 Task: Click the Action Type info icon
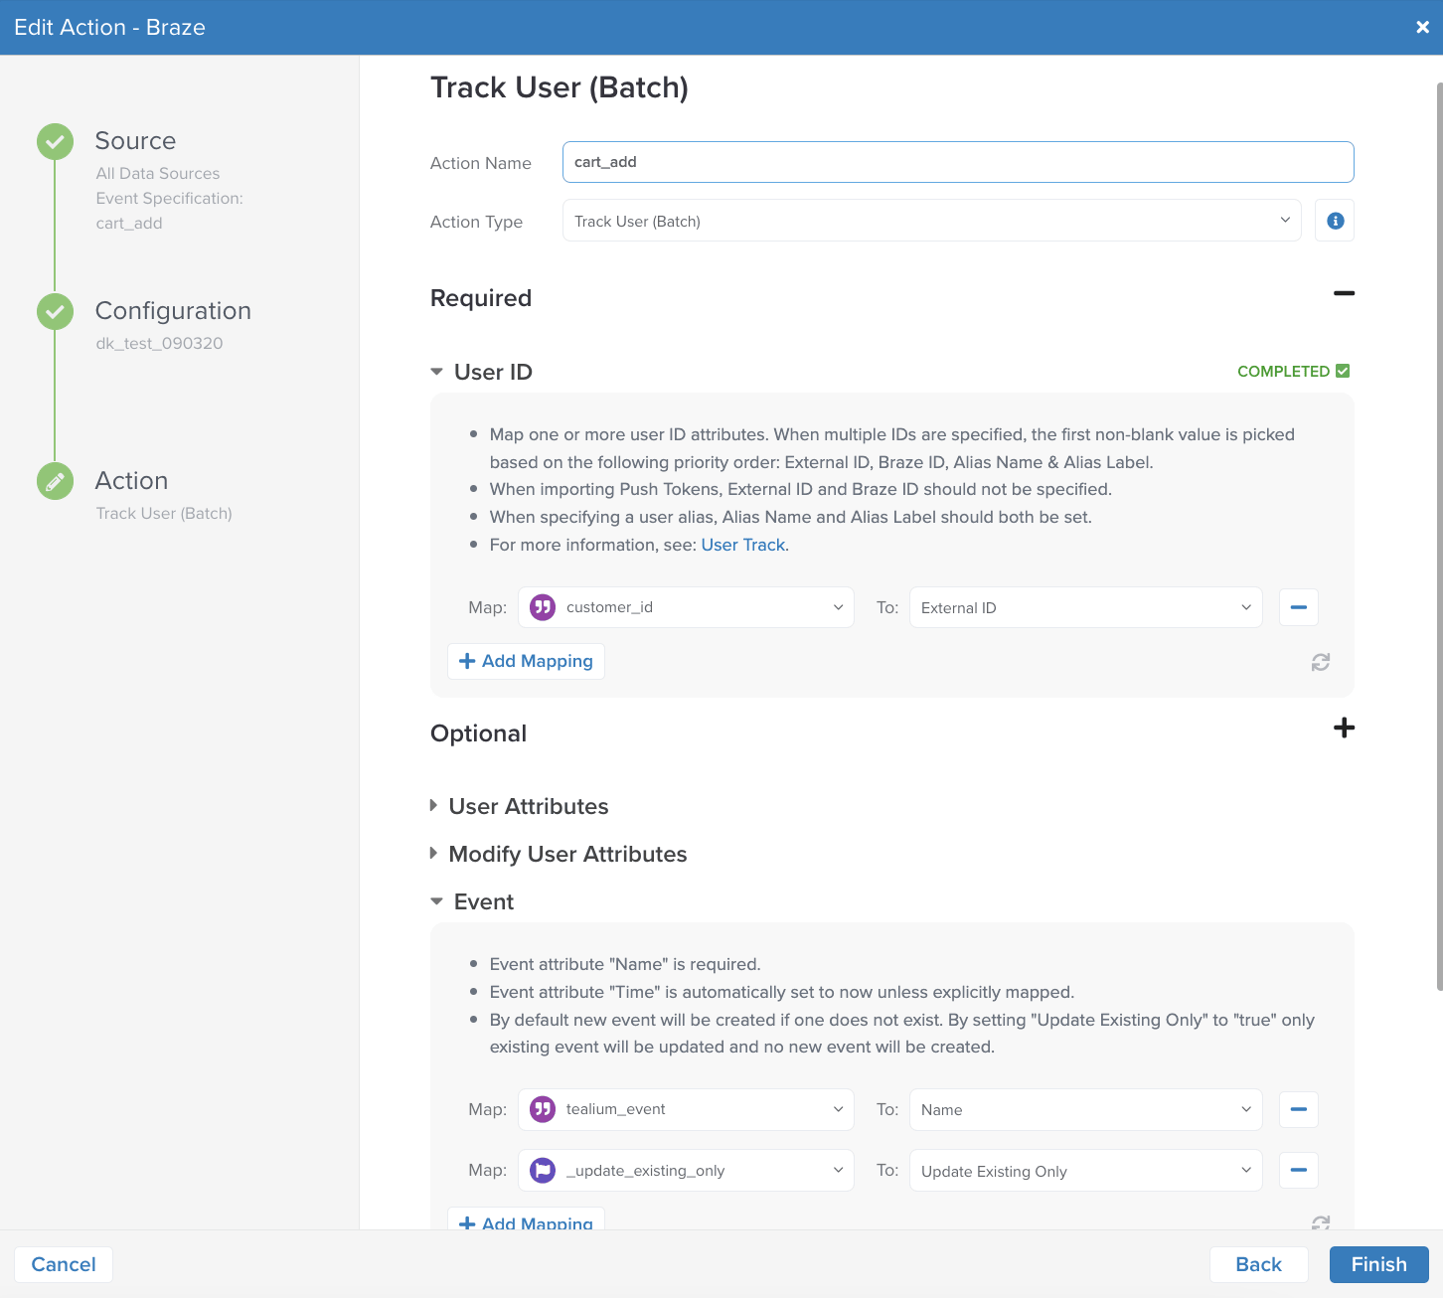(x=1335, y=221)
